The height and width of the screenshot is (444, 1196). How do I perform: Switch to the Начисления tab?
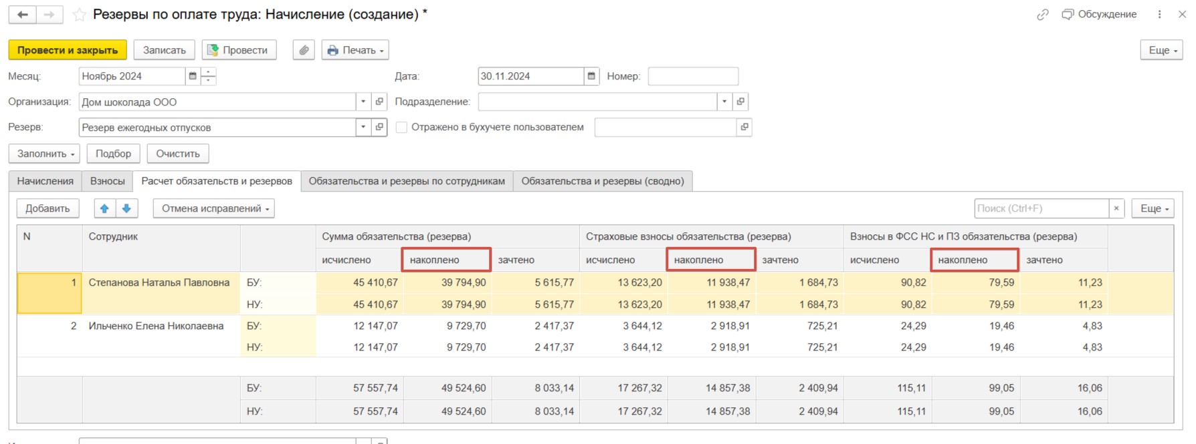pos(45,181)
